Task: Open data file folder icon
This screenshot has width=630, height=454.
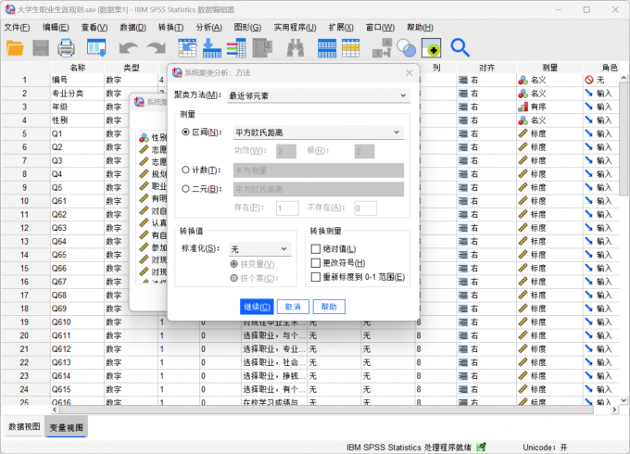Action: (x=15, y=48)
